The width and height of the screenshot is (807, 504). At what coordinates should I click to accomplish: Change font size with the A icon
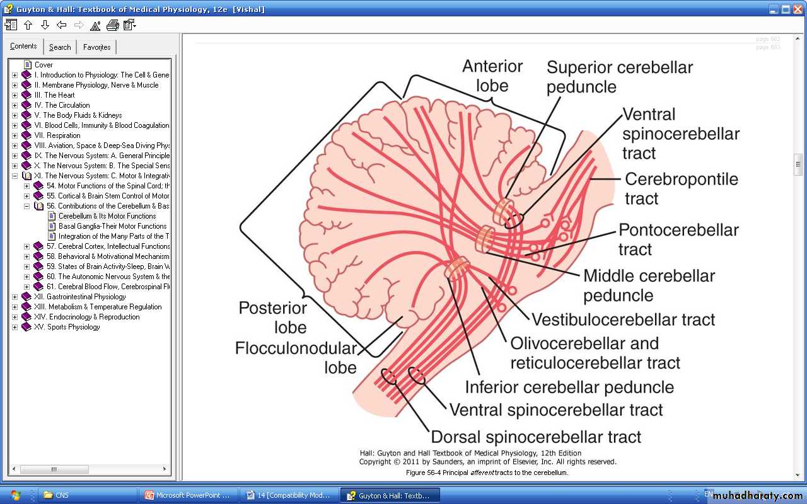click(95, 25)
